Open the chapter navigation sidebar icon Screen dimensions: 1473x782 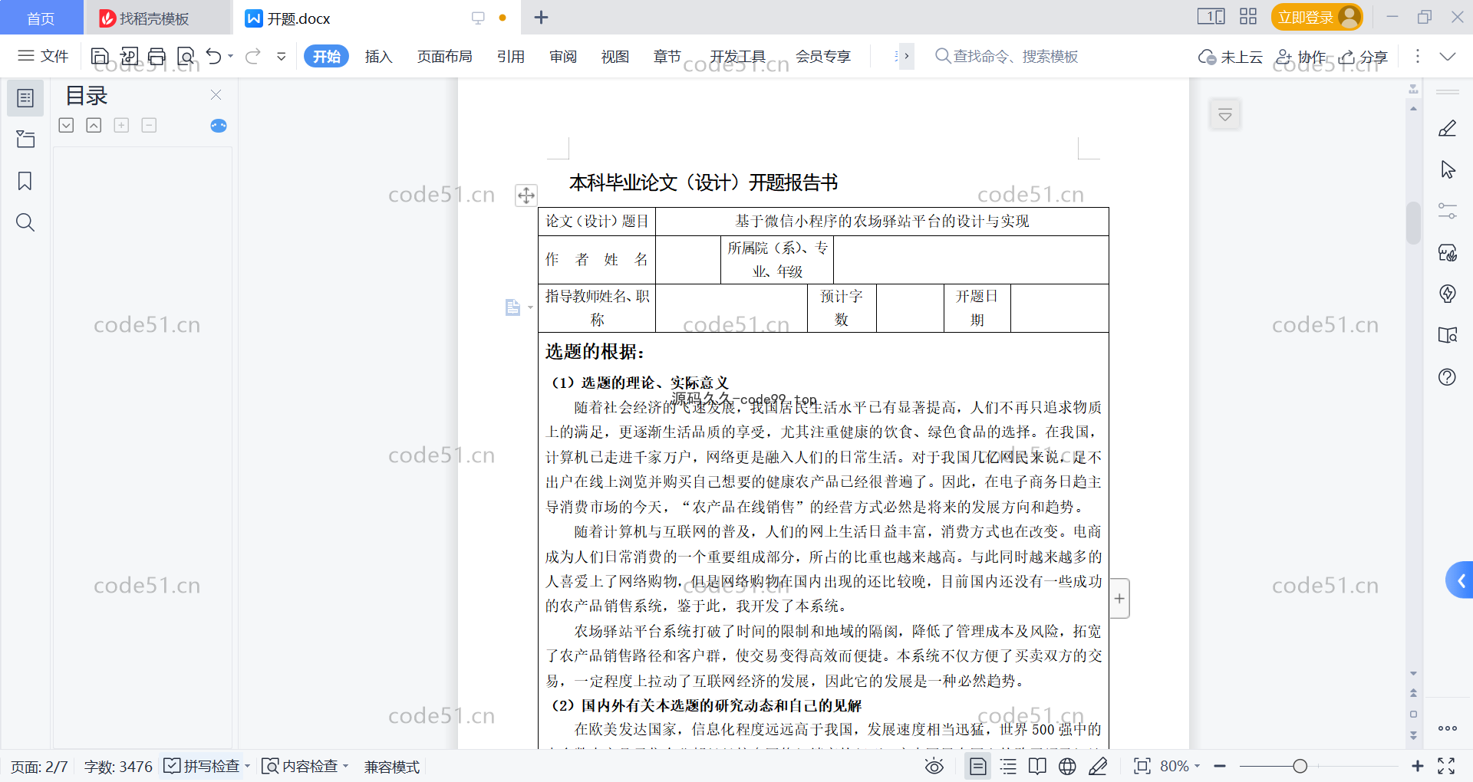pyautogui.click(x=25, y=139)
